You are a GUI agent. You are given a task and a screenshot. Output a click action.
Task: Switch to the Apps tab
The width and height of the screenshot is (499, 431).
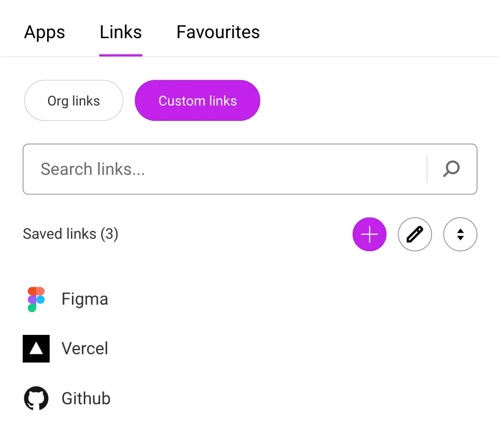[x=44, y=32]
